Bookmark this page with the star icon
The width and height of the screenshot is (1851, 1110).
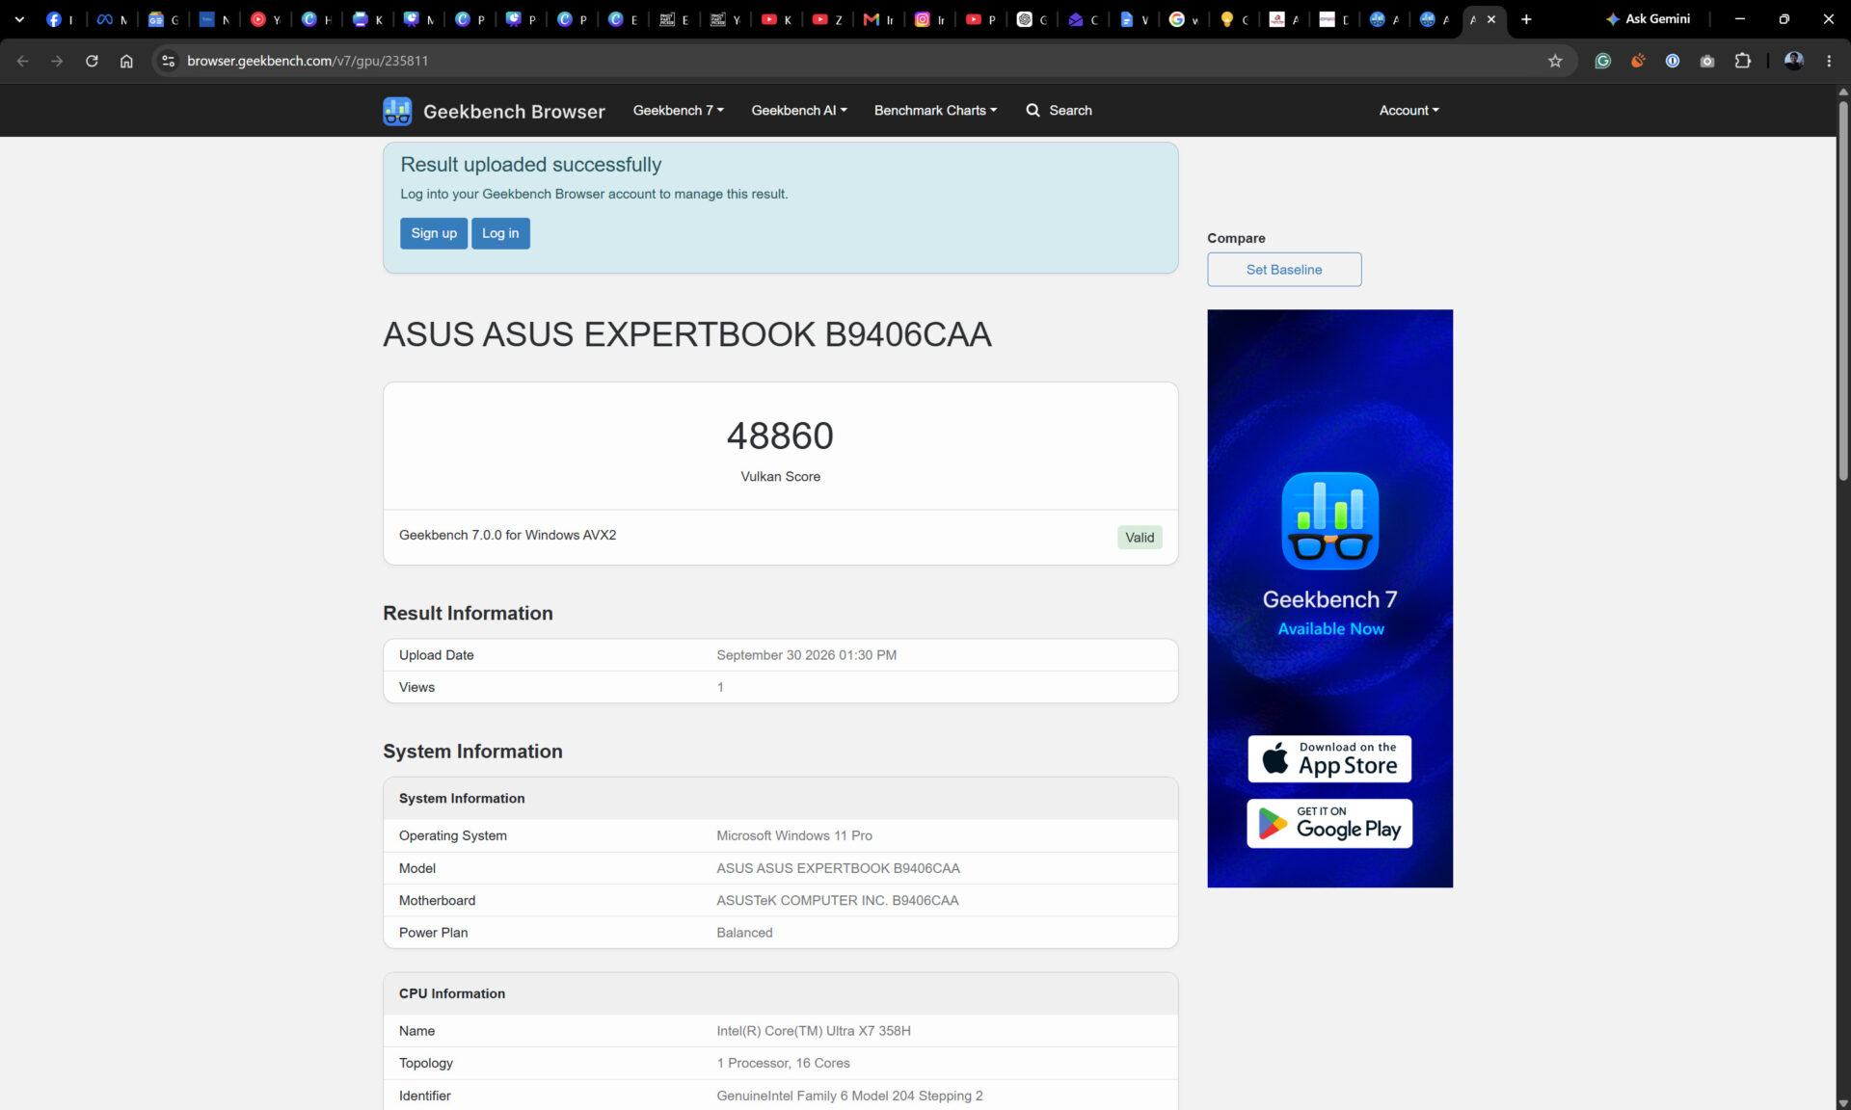coord(1555,61)
